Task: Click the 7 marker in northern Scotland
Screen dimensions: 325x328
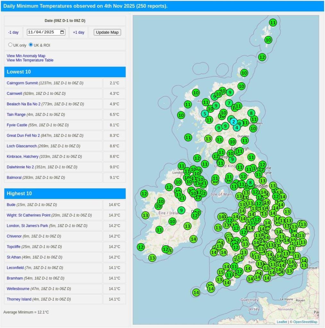Action: point(229,103)
